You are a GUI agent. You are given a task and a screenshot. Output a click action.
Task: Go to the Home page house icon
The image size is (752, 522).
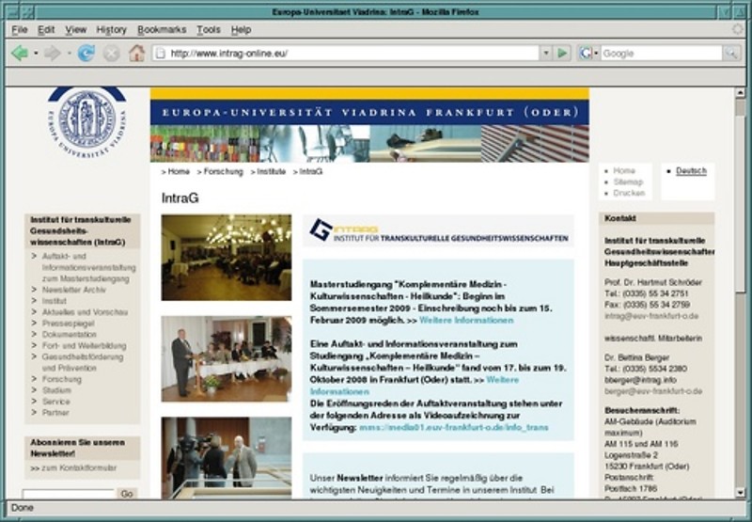[136, 53]
